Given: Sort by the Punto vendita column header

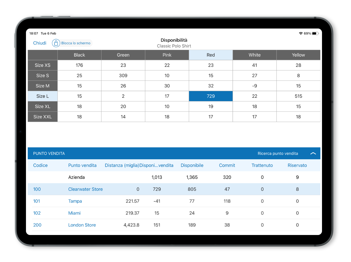Looking at the screenshot, I should (82, 165).
